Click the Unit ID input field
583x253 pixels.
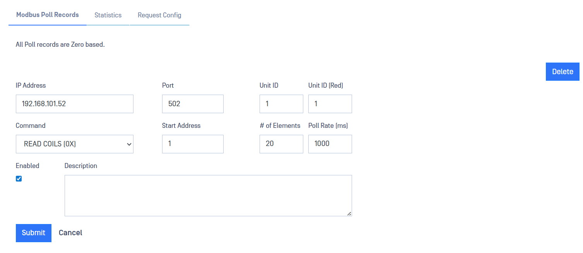281,104
